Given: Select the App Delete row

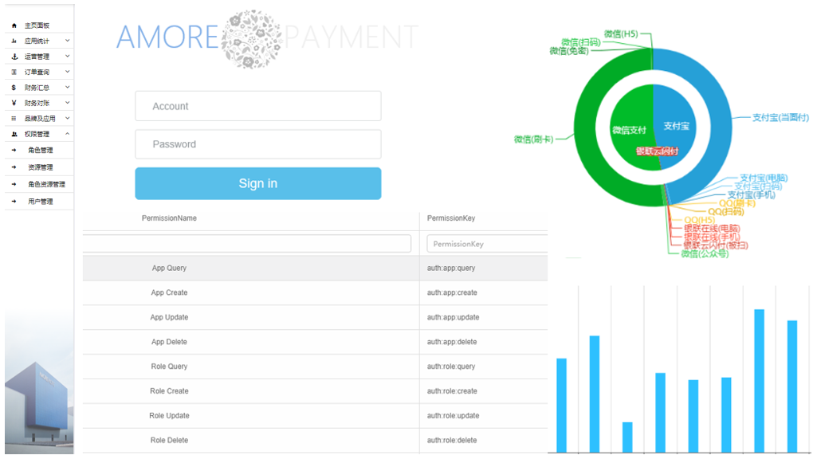Looking at the screenshot, I should (x=316, y=342).
